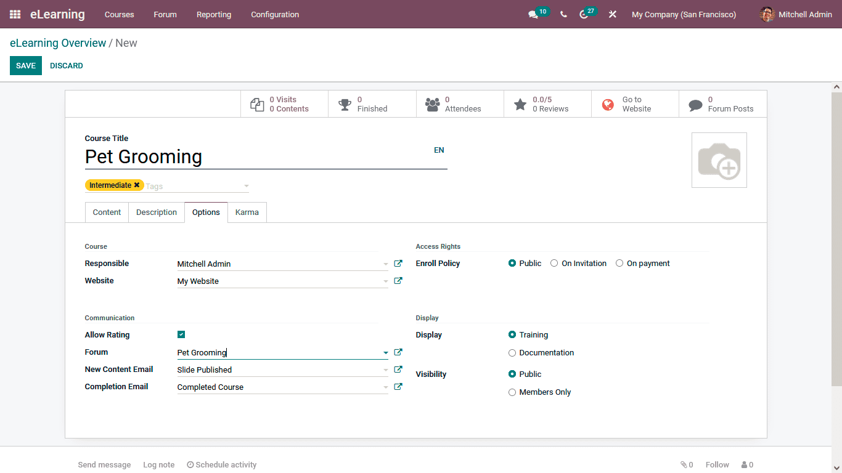Image resolution: width=842 pixels, height=473 pixels.
Task: Click the phone call icon
Action: coord(563,14)
